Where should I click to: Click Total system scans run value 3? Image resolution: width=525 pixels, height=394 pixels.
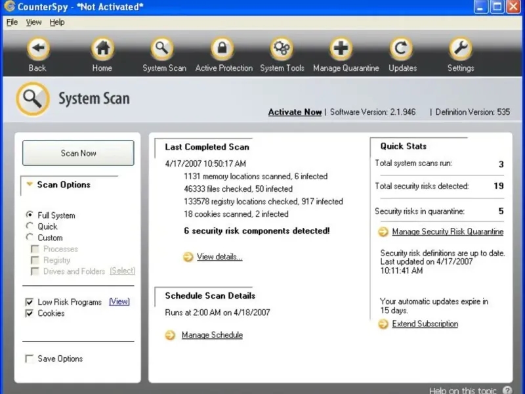pos(501,164)
